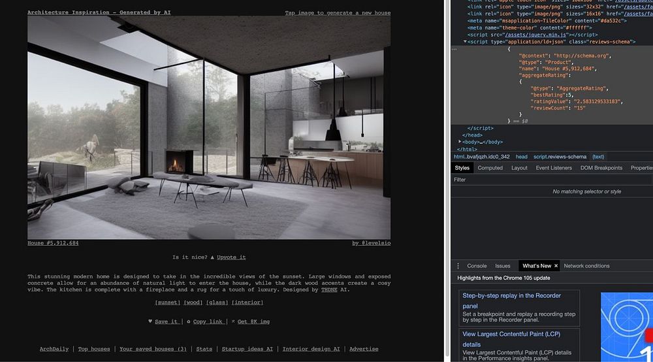Switch to the Layout tab

click(519, 168)
